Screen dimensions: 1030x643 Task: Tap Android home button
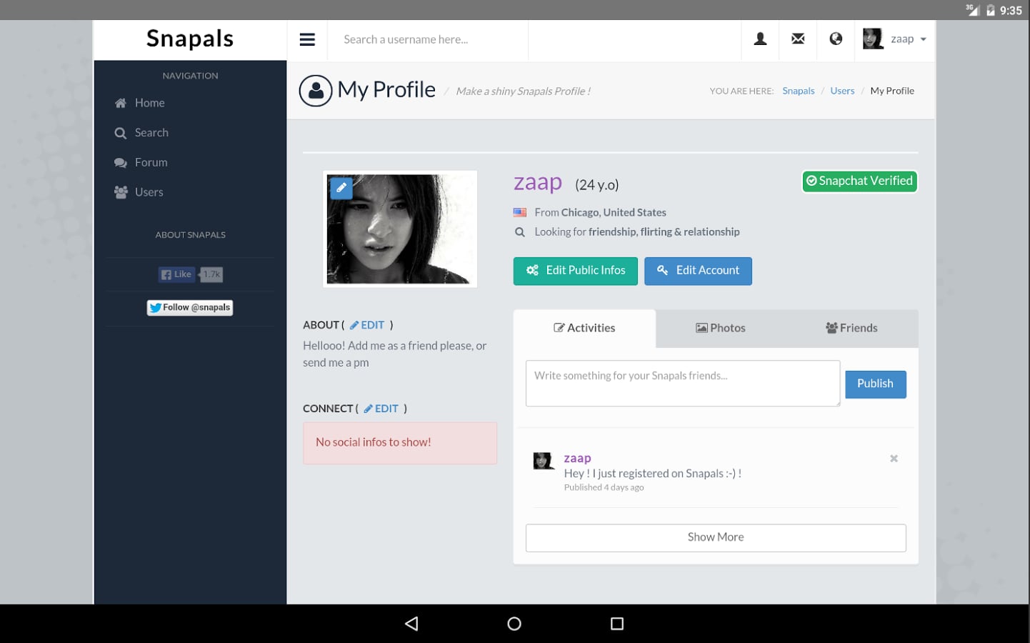tap(514, 624)
